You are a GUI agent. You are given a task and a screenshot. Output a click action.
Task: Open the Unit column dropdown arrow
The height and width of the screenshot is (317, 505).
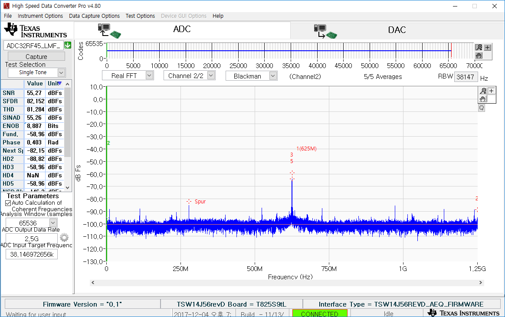click(59, 83)
